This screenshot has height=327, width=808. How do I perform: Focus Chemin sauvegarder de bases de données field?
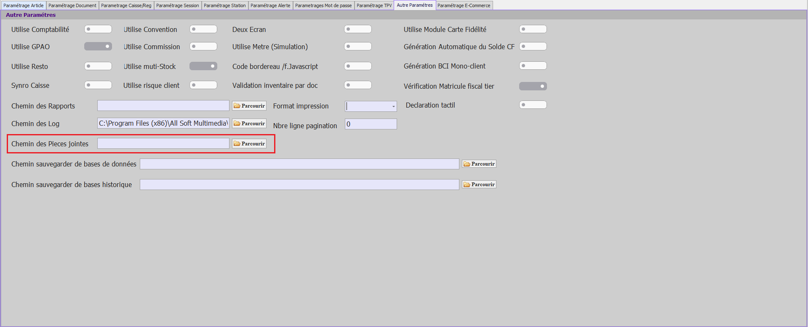point(299,164)
